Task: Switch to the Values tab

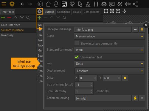Action: click(77, 12)
